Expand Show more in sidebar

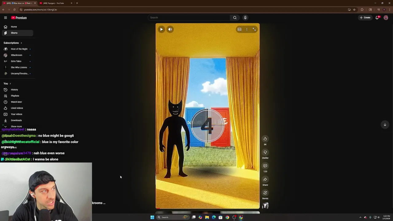[18, 126]
